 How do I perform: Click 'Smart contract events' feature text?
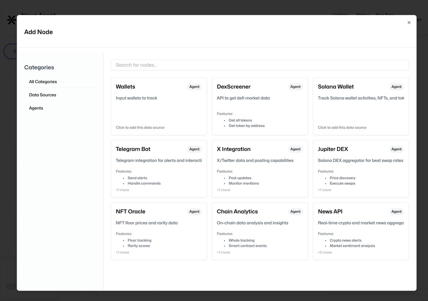point(248,246)
